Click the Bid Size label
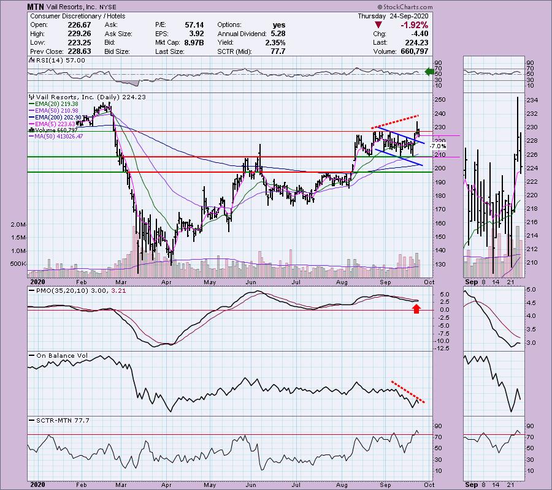552x490 pixels. tap(117, 51)
